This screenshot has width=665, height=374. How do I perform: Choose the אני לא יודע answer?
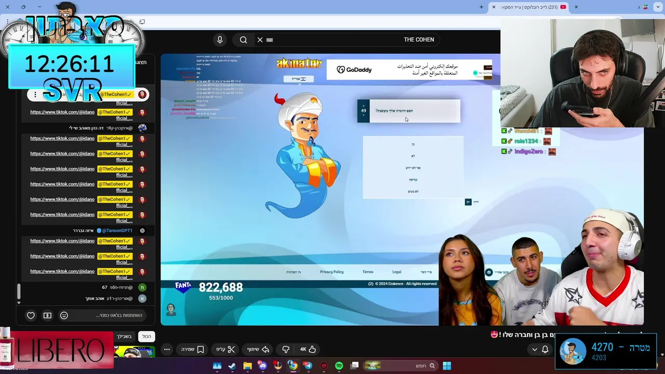click(x=413, y=168)
